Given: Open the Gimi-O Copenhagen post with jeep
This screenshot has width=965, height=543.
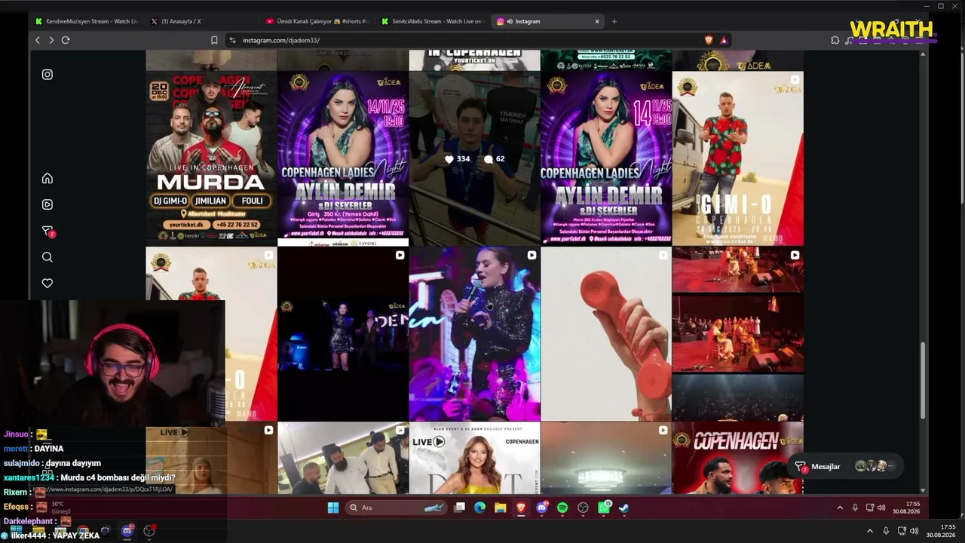Looking at the screenshot, I should coord(737,158).
